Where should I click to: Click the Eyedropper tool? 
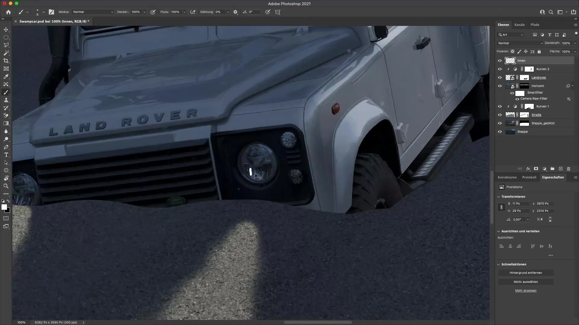(6, 76)
